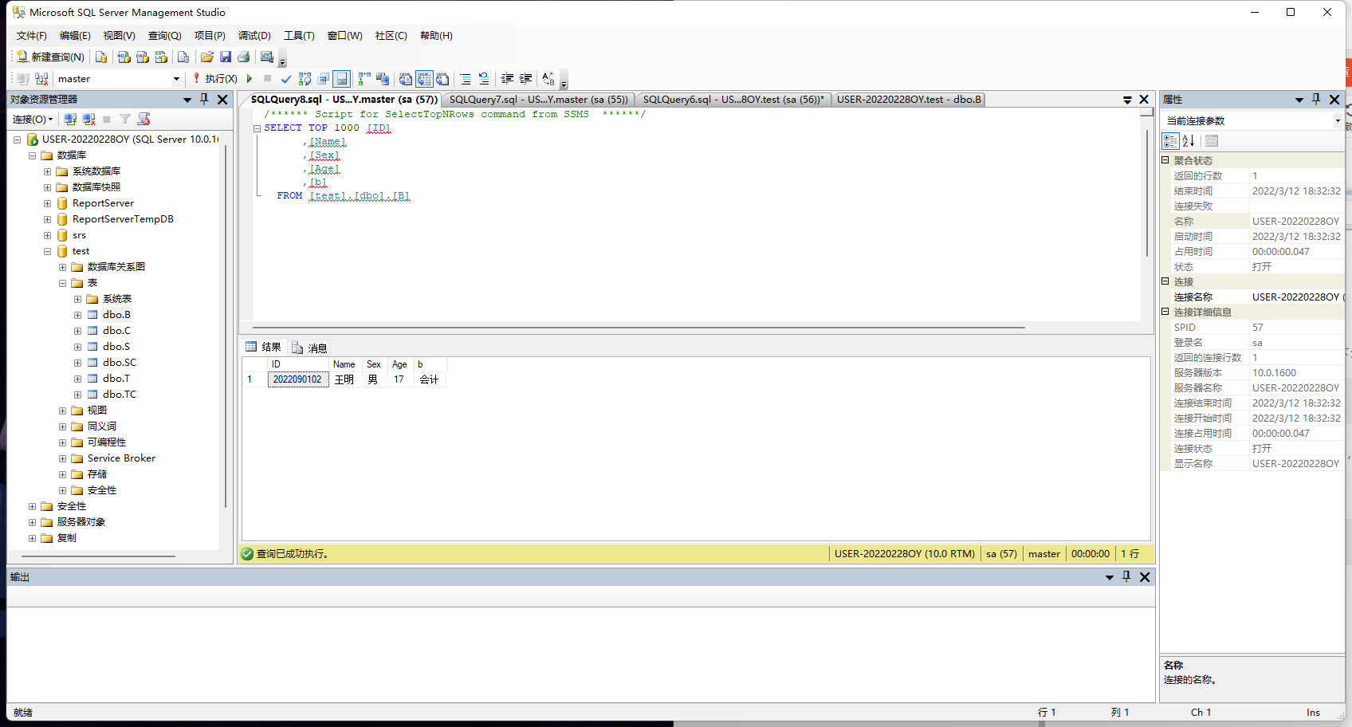Increase the line indent
The width and height of the screenshot is (1352, 727).
coord(525,79)
